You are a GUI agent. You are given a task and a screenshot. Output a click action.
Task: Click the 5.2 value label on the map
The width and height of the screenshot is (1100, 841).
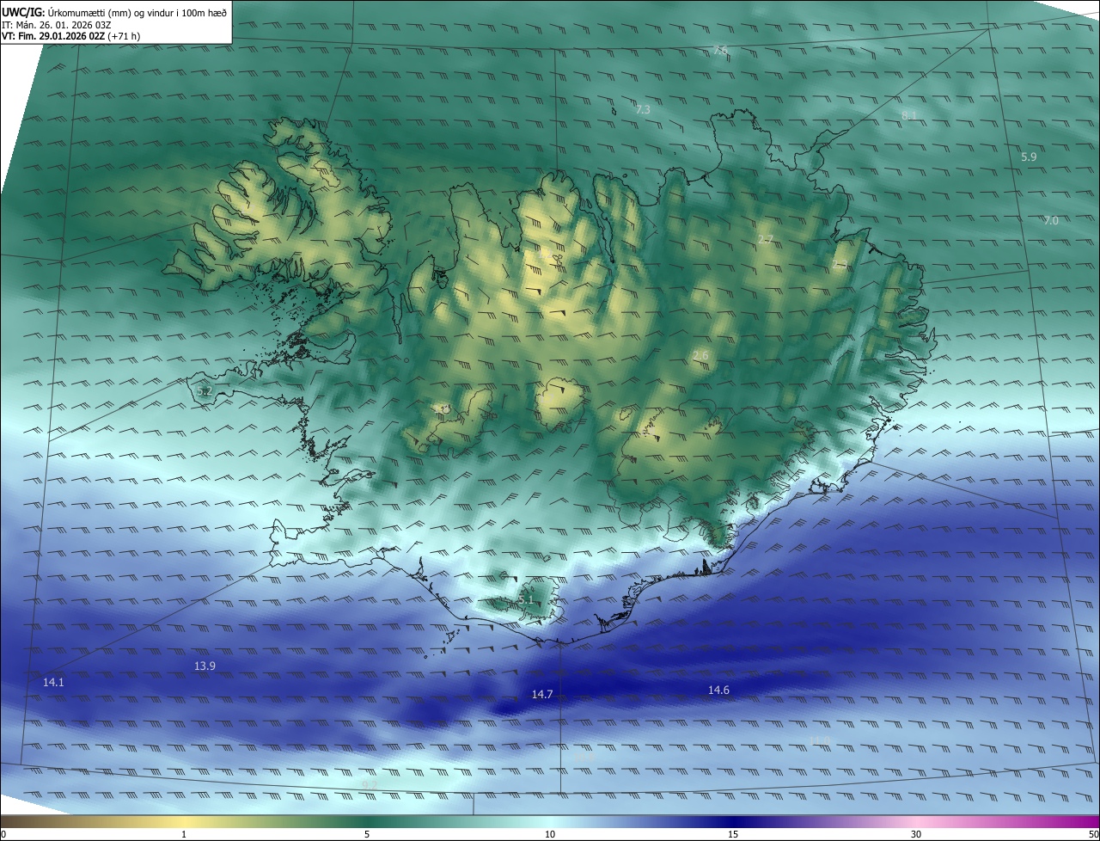[x=204, y=391]
